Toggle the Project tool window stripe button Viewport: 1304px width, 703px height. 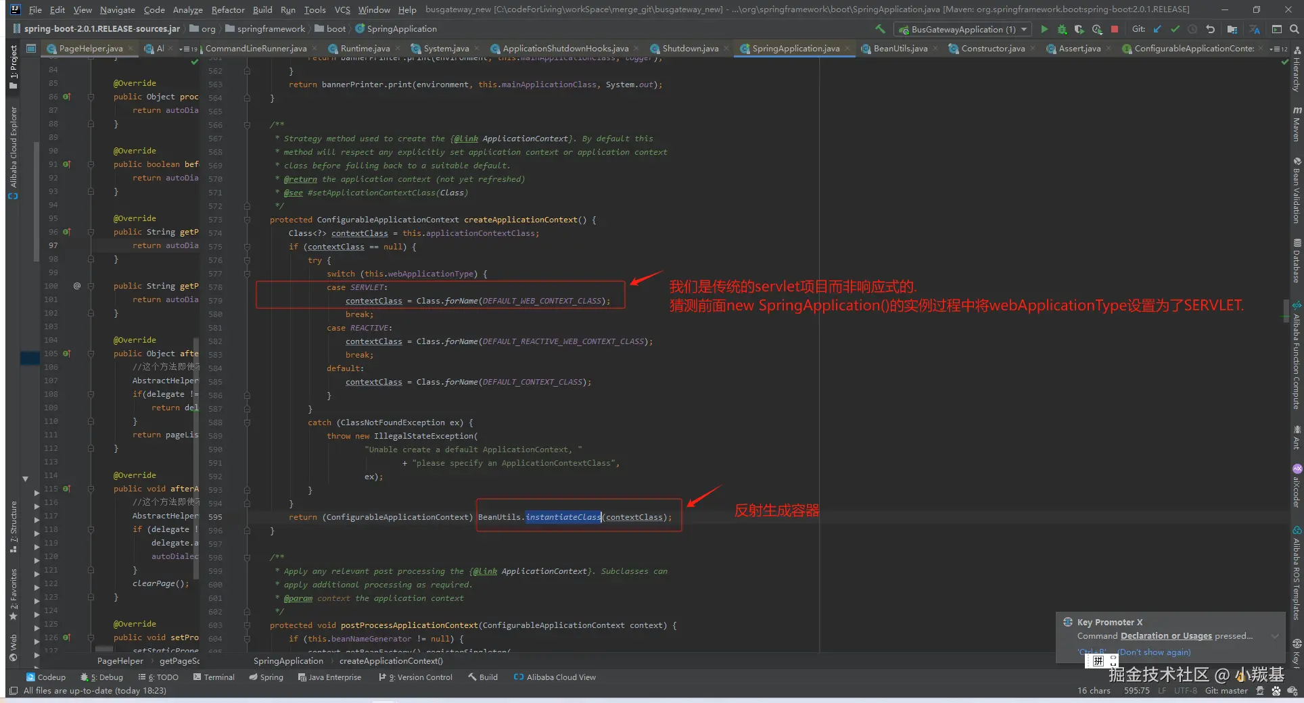13,66
